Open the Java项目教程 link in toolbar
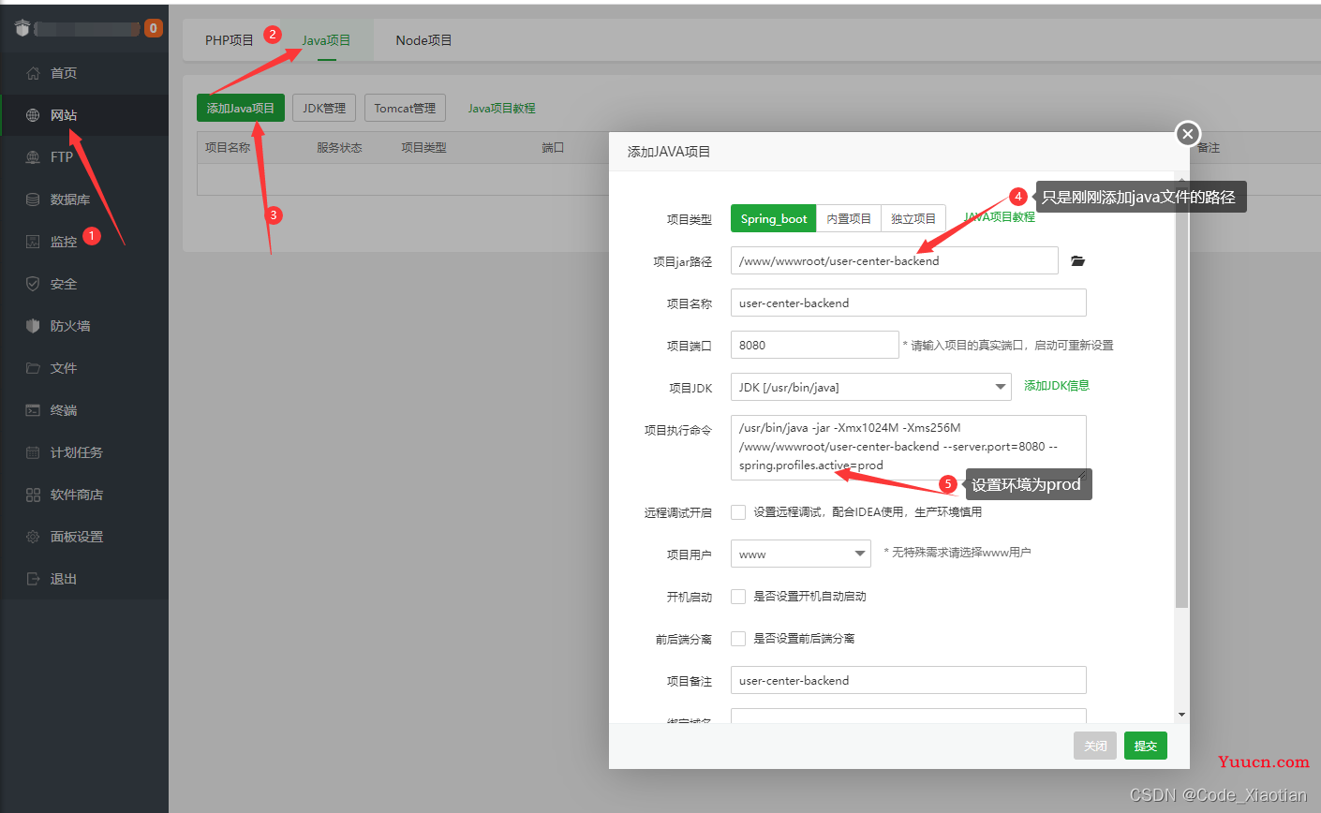 [502, 109]
